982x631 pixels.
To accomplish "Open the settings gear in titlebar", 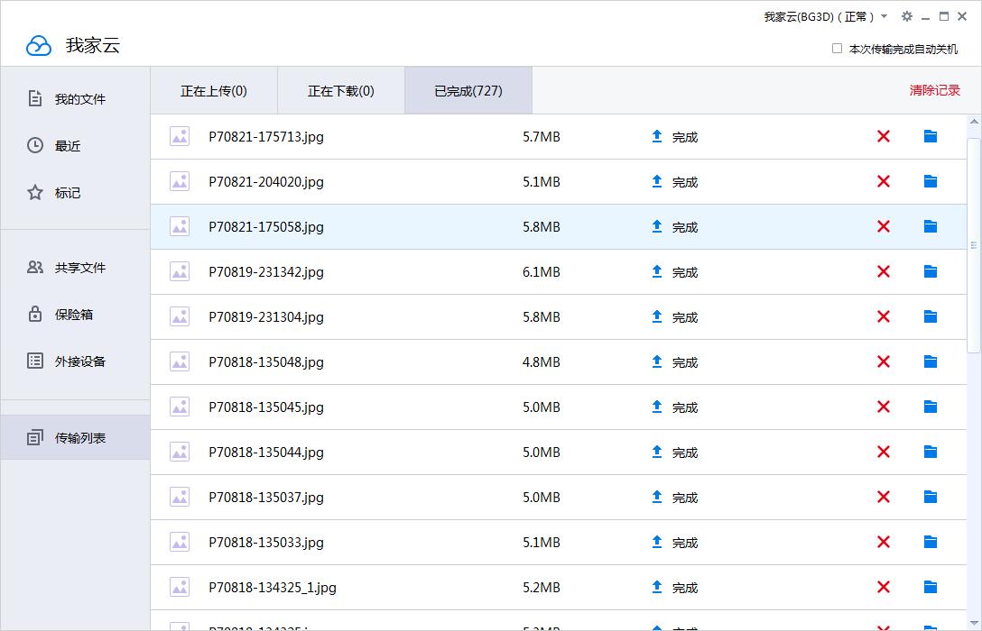I will click(906, 16).
